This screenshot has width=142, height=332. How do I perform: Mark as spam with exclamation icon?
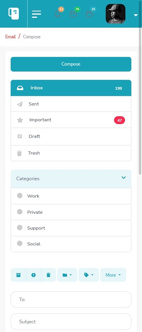34,275
